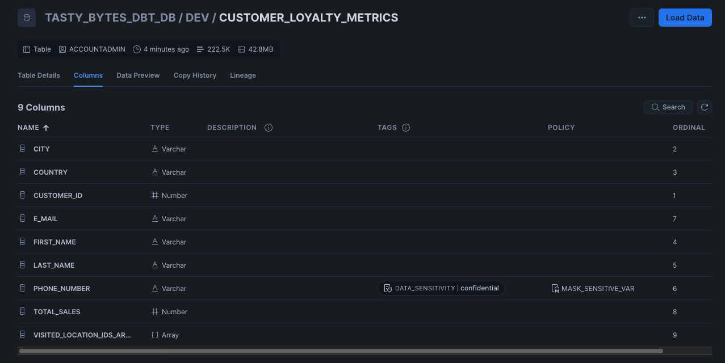
Task: Switch to the Table Details tab
Action: pyautogui.click(x=39, y=75)
